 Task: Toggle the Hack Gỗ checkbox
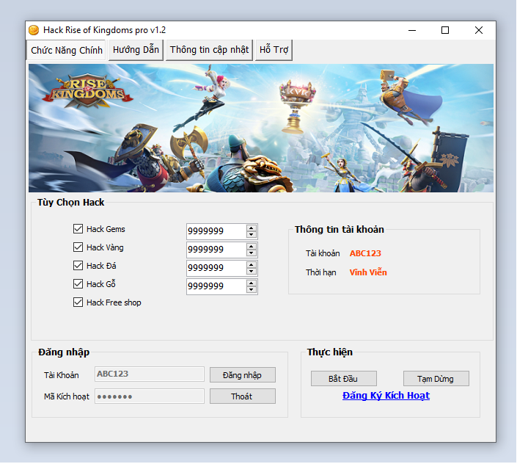(78, 284)
